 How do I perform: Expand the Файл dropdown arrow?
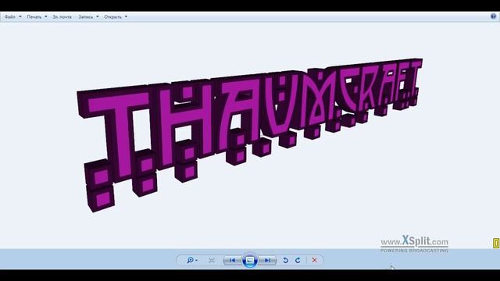click(20, 17)
